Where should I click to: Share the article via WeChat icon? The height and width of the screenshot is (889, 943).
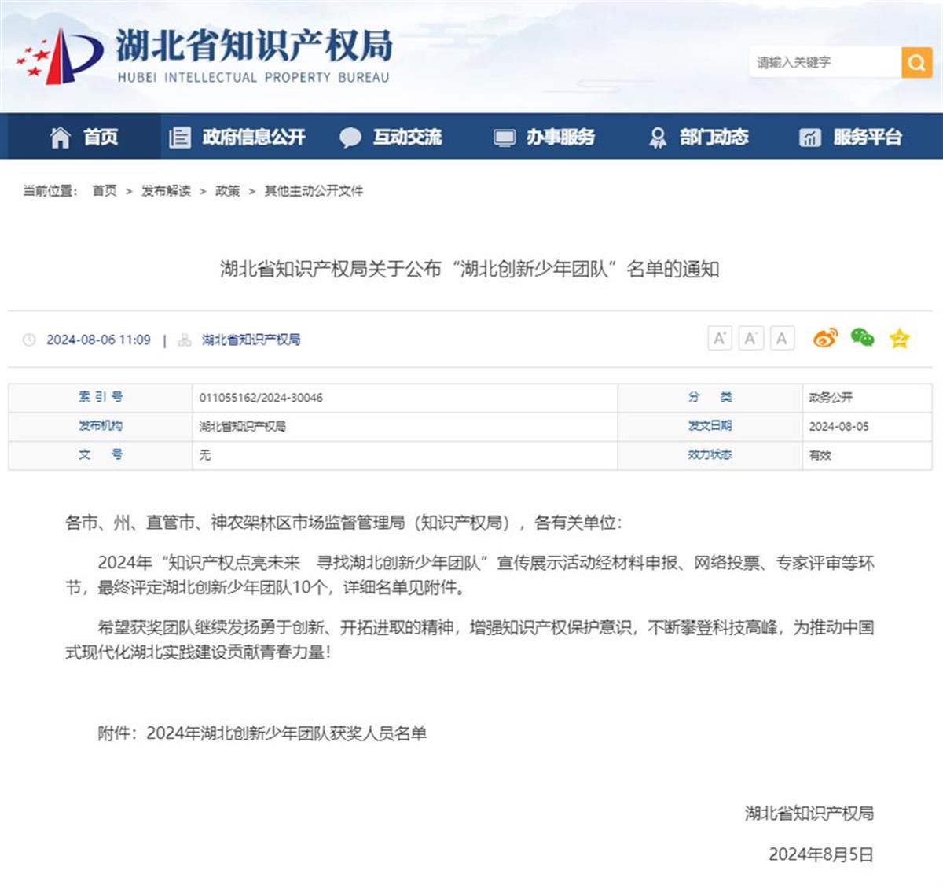tap(862, 338)
